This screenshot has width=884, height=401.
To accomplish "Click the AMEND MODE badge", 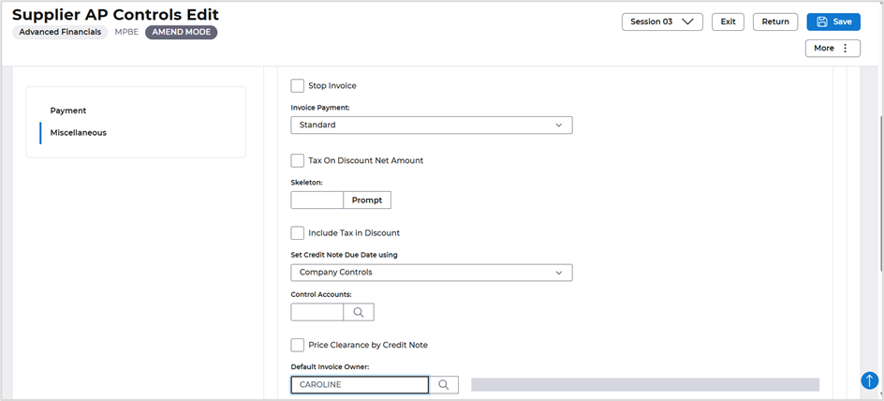I will pos(181,32).
